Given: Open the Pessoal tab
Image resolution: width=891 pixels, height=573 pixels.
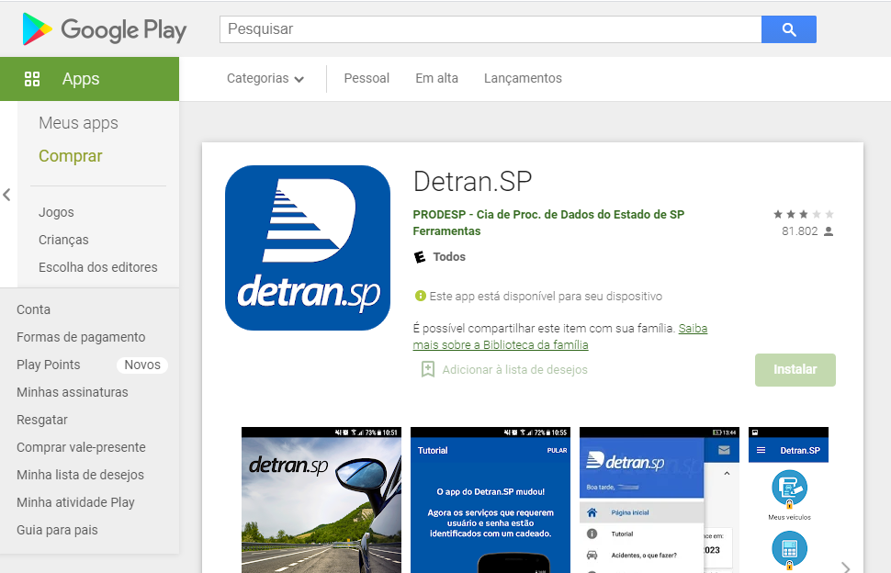Looking at the screenshot, I should click(x=367, y=78).
